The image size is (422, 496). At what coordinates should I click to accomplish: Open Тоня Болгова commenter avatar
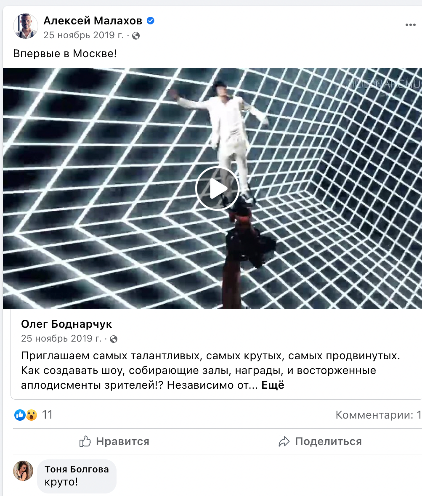[x=23, y=471]
